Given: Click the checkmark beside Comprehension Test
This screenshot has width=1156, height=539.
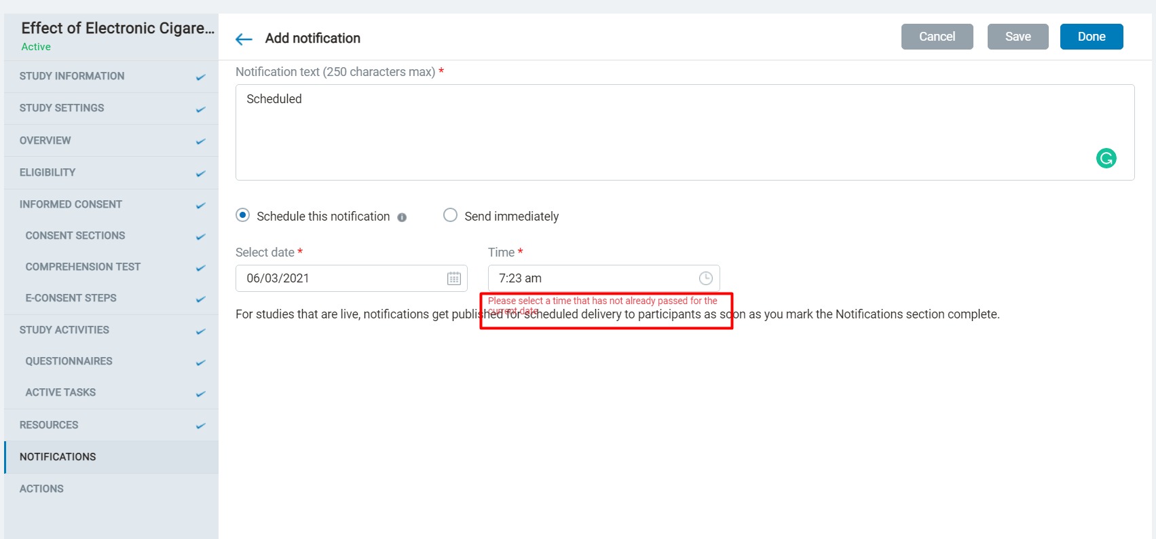Looking at the screenshot, I should click(200, 268).
